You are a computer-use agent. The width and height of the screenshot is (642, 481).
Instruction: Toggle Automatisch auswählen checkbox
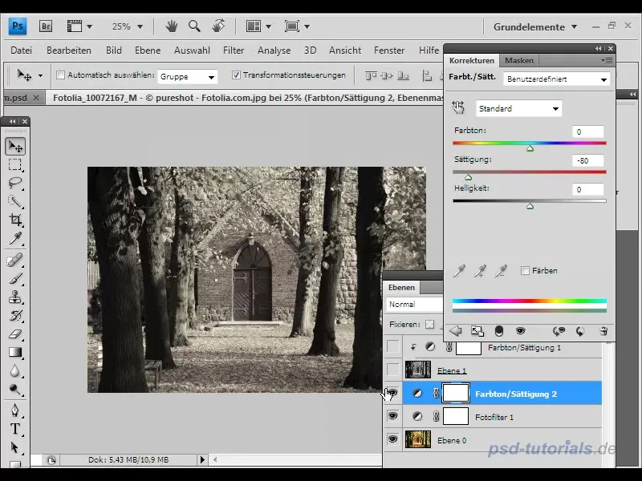pos(61,75)
